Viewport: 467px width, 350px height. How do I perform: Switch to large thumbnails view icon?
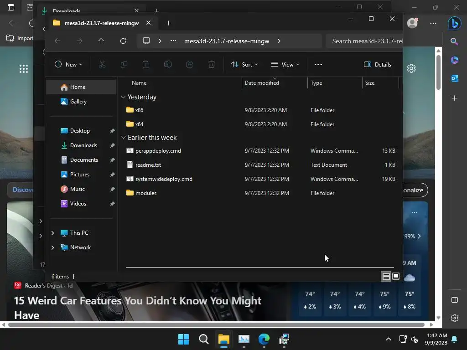[x=396, y=277]
